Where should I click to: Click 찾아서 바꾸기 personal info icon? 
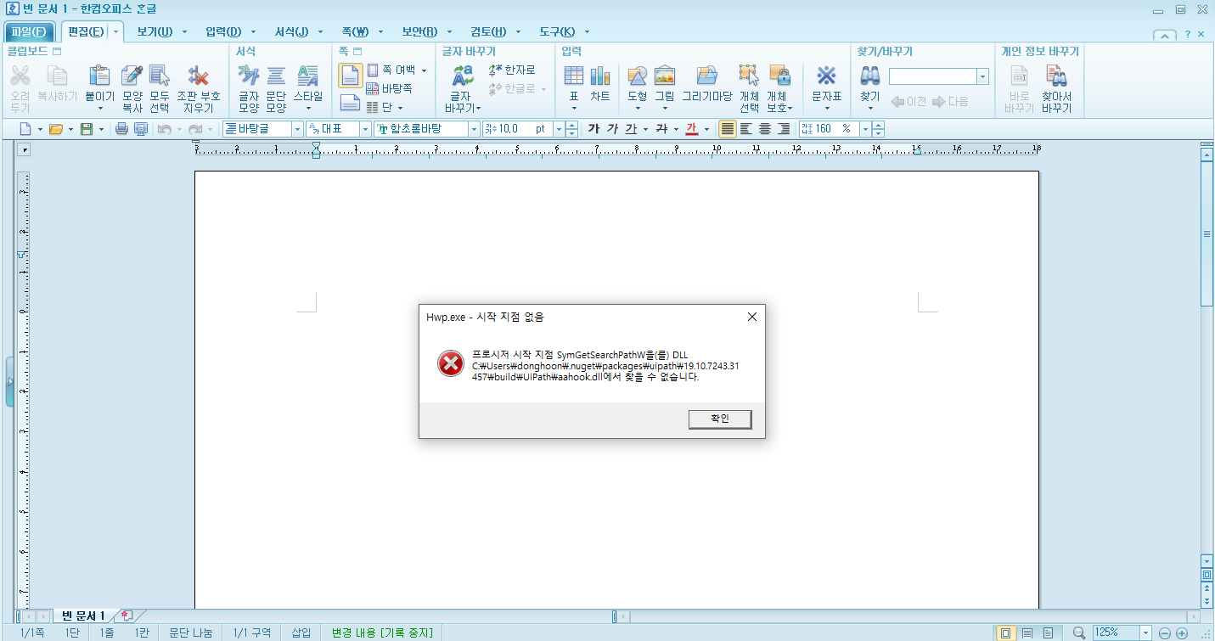1056,76
